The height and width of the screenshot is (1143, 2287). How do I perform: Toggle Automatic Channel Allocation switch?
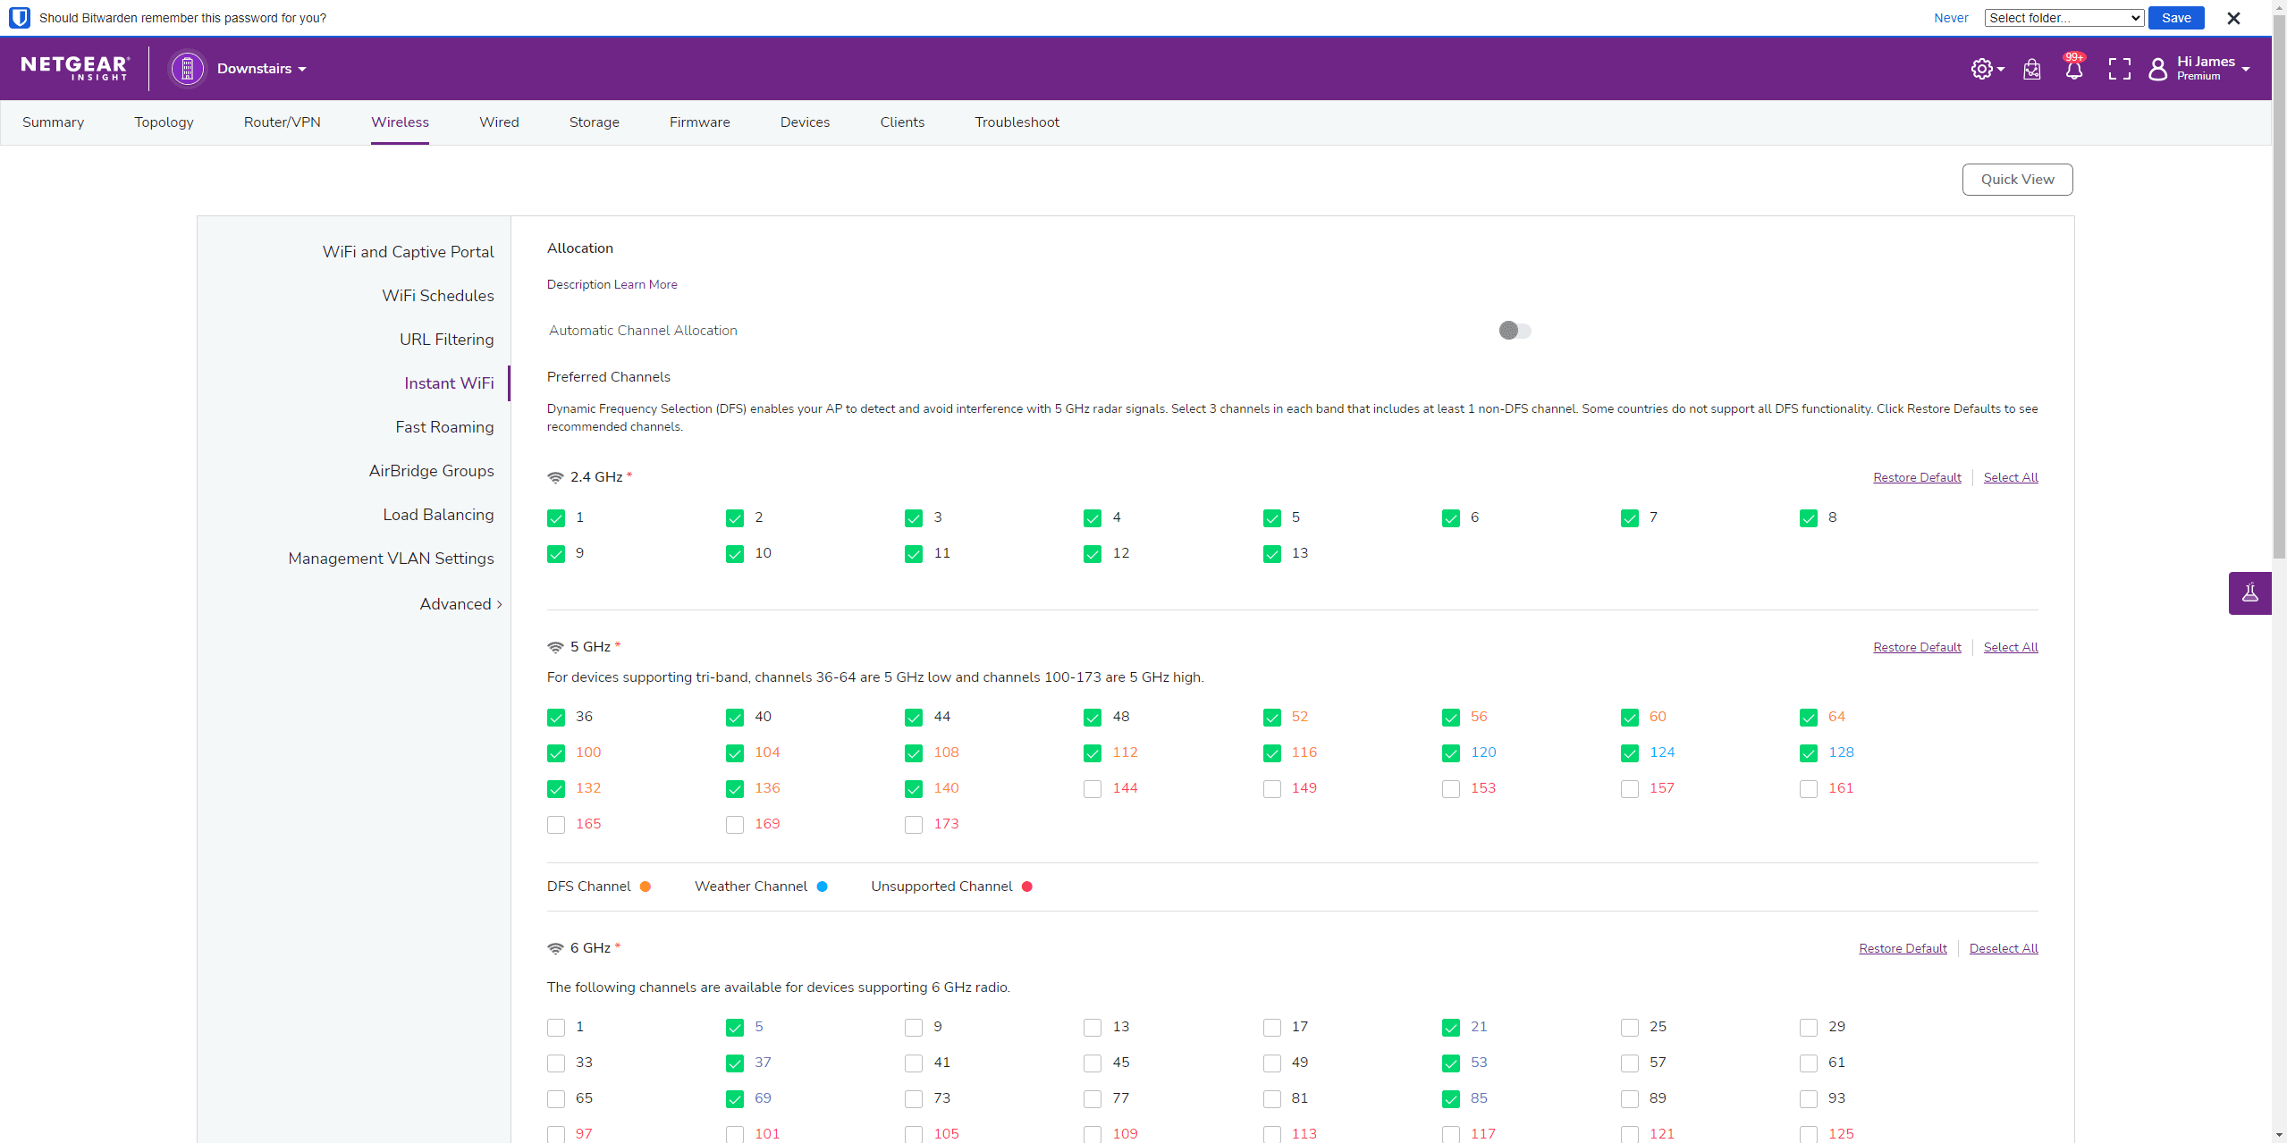pos(1515,331)
